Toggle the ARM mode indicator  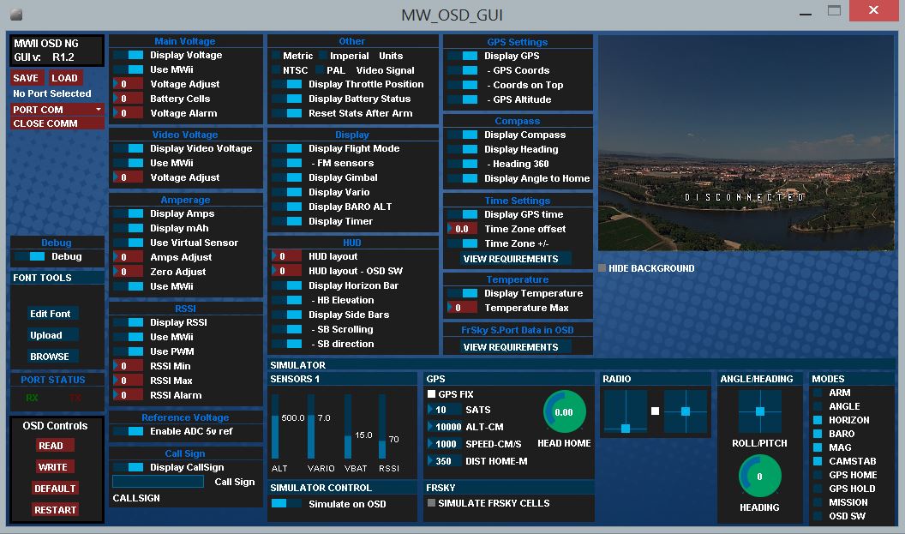tap(818, 393)
